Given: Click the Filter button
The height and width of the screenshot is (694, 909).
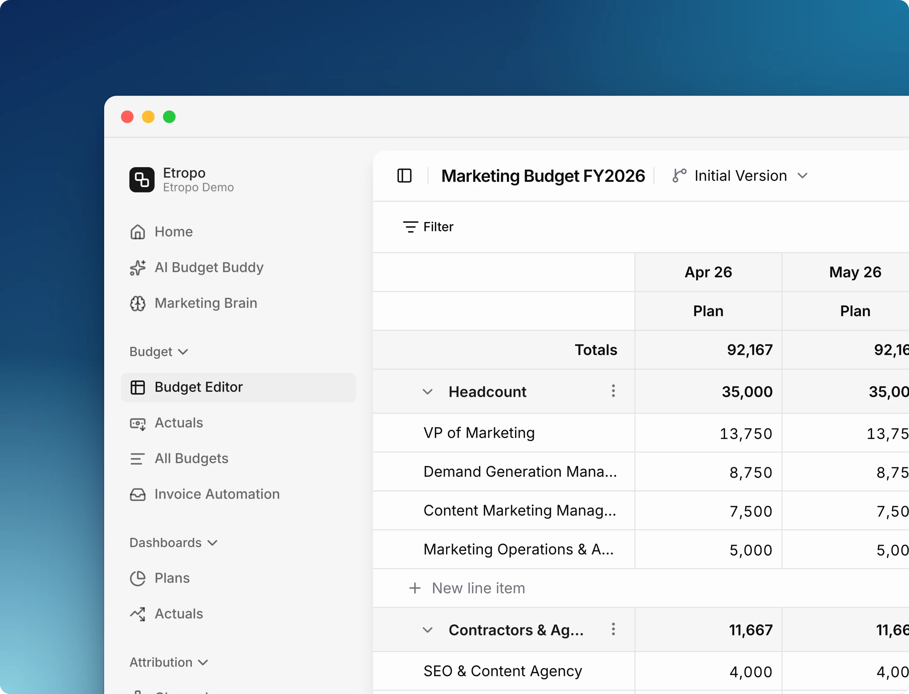Looking at the screenshot, I should point(428,227).
